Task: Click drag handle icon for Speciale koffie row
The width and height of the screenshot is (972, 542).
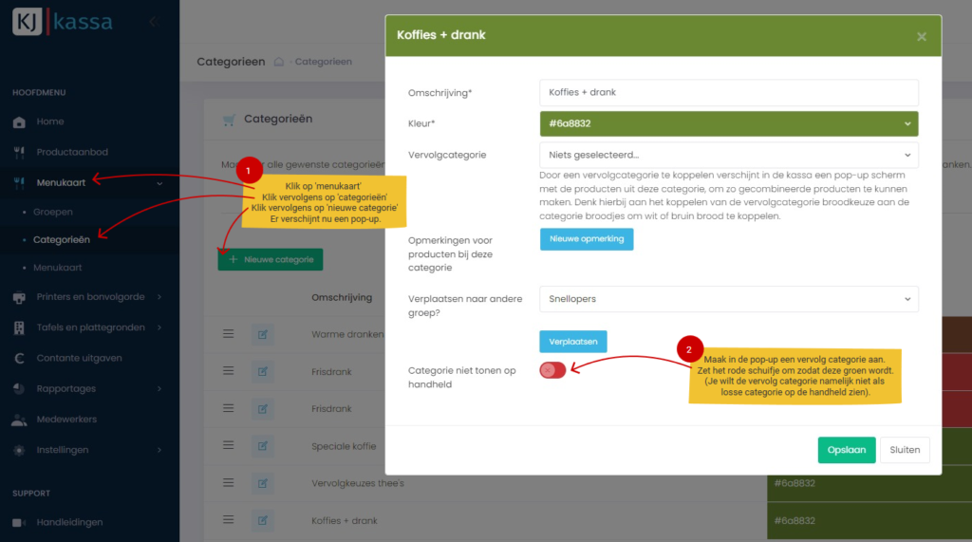Action: tap(228, 445)
